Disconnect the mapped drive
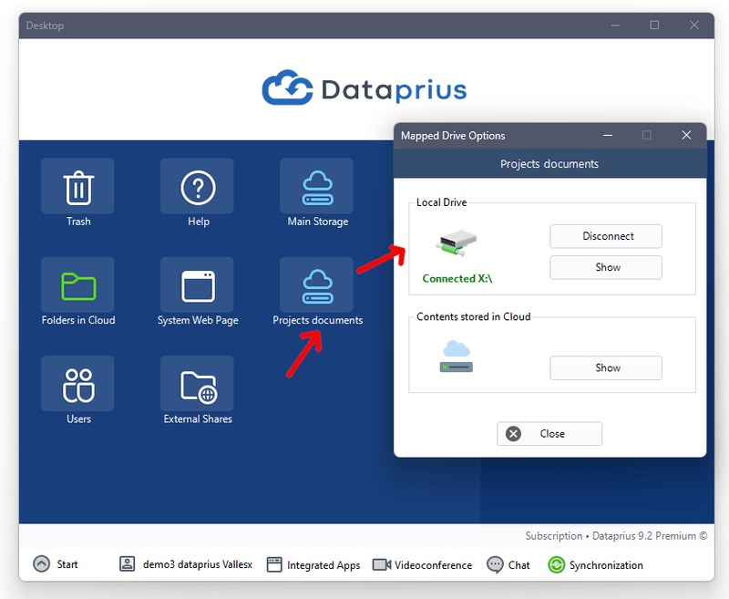 point(605,236)
